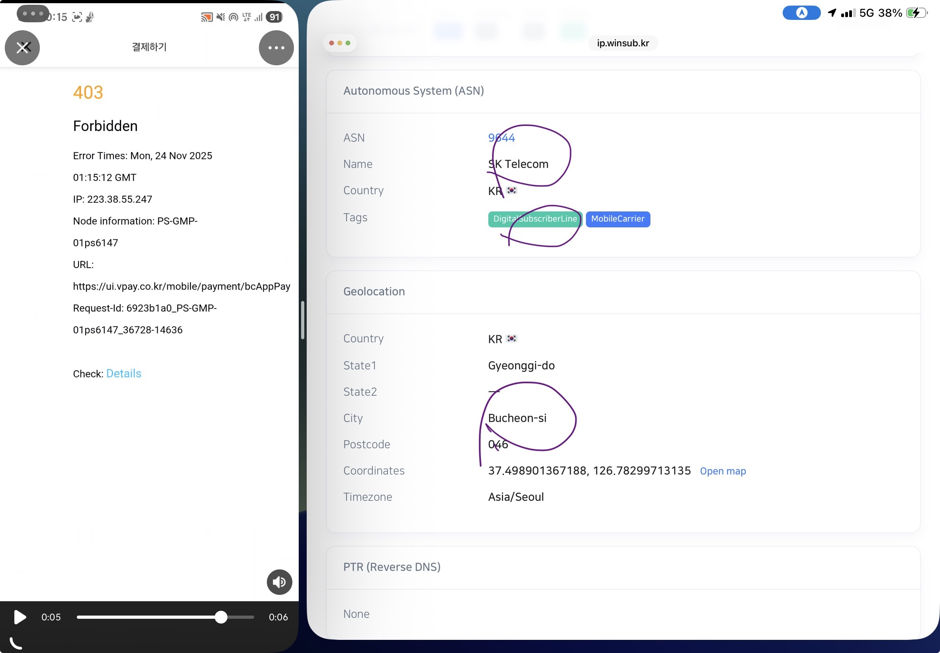Tap the gray multitasking dots pill
The width and height of the screenshot is (940, 653).
click(x=33, y=14)
